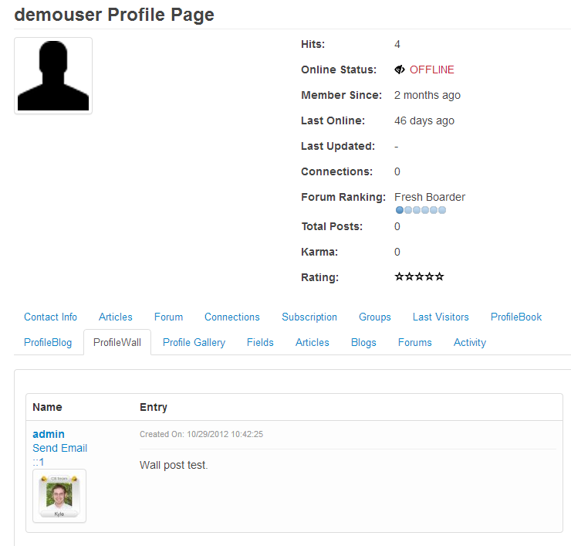Open the demouser silhouette avatar image
571x546 pixels.
[x=53, y=76]
